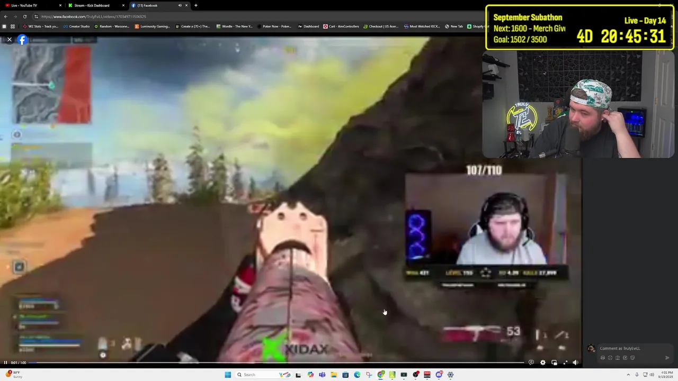Viewport: 678px width, 381px height.
Task: Open the Windows Start menu
Action: [x=228, y=375]
